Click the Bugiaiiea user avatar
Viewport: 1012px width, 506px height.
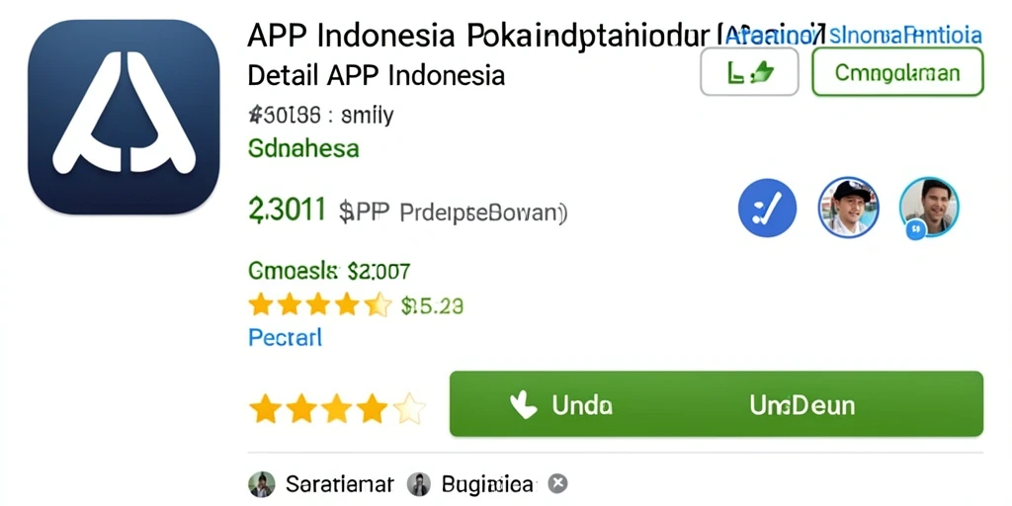tap(419, 484)
